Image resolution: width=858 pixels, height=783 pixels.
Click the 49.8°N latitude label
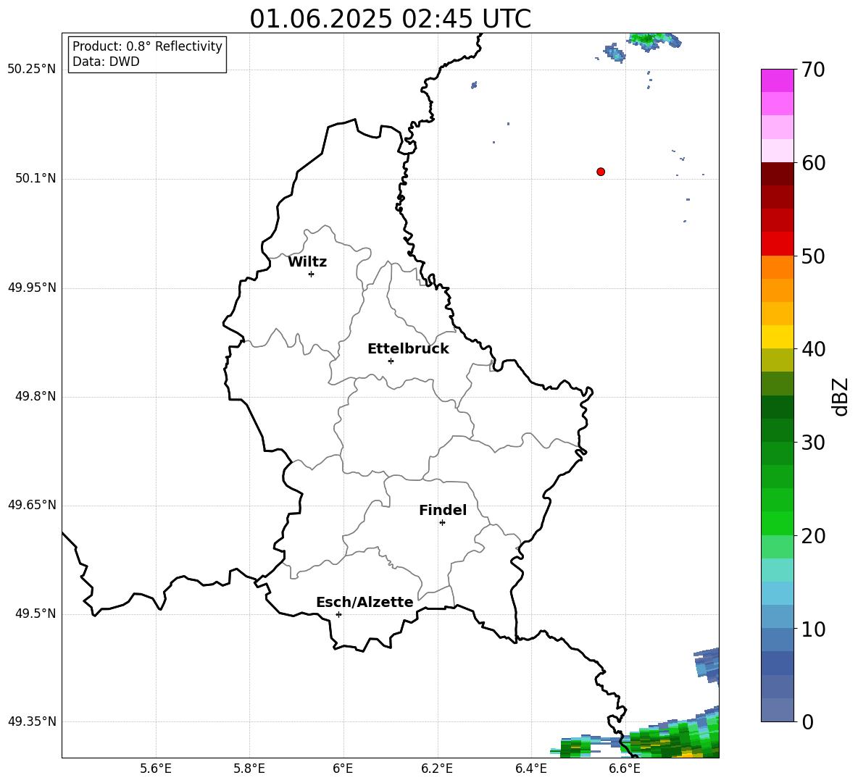[x=36, y=396]
